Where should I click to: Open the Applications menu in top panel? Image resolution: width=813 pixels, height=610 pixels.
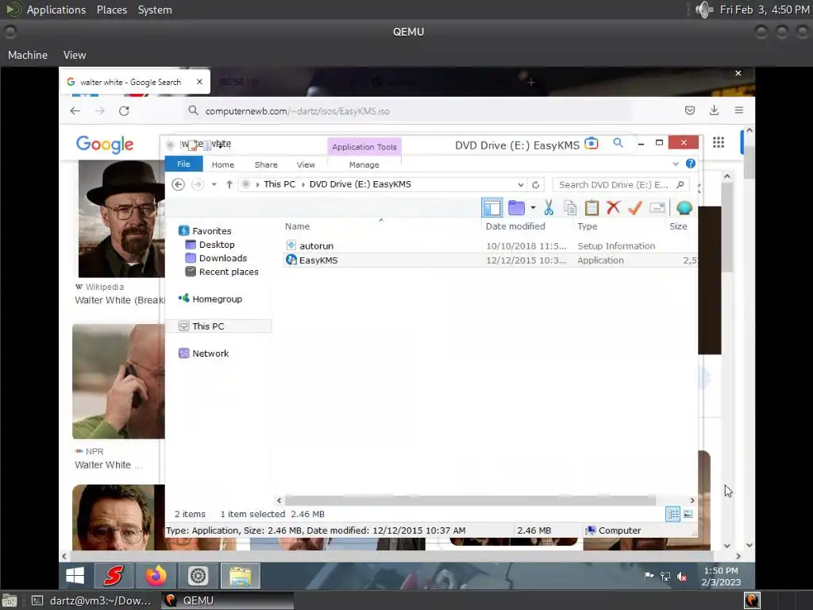coord(56,10)
